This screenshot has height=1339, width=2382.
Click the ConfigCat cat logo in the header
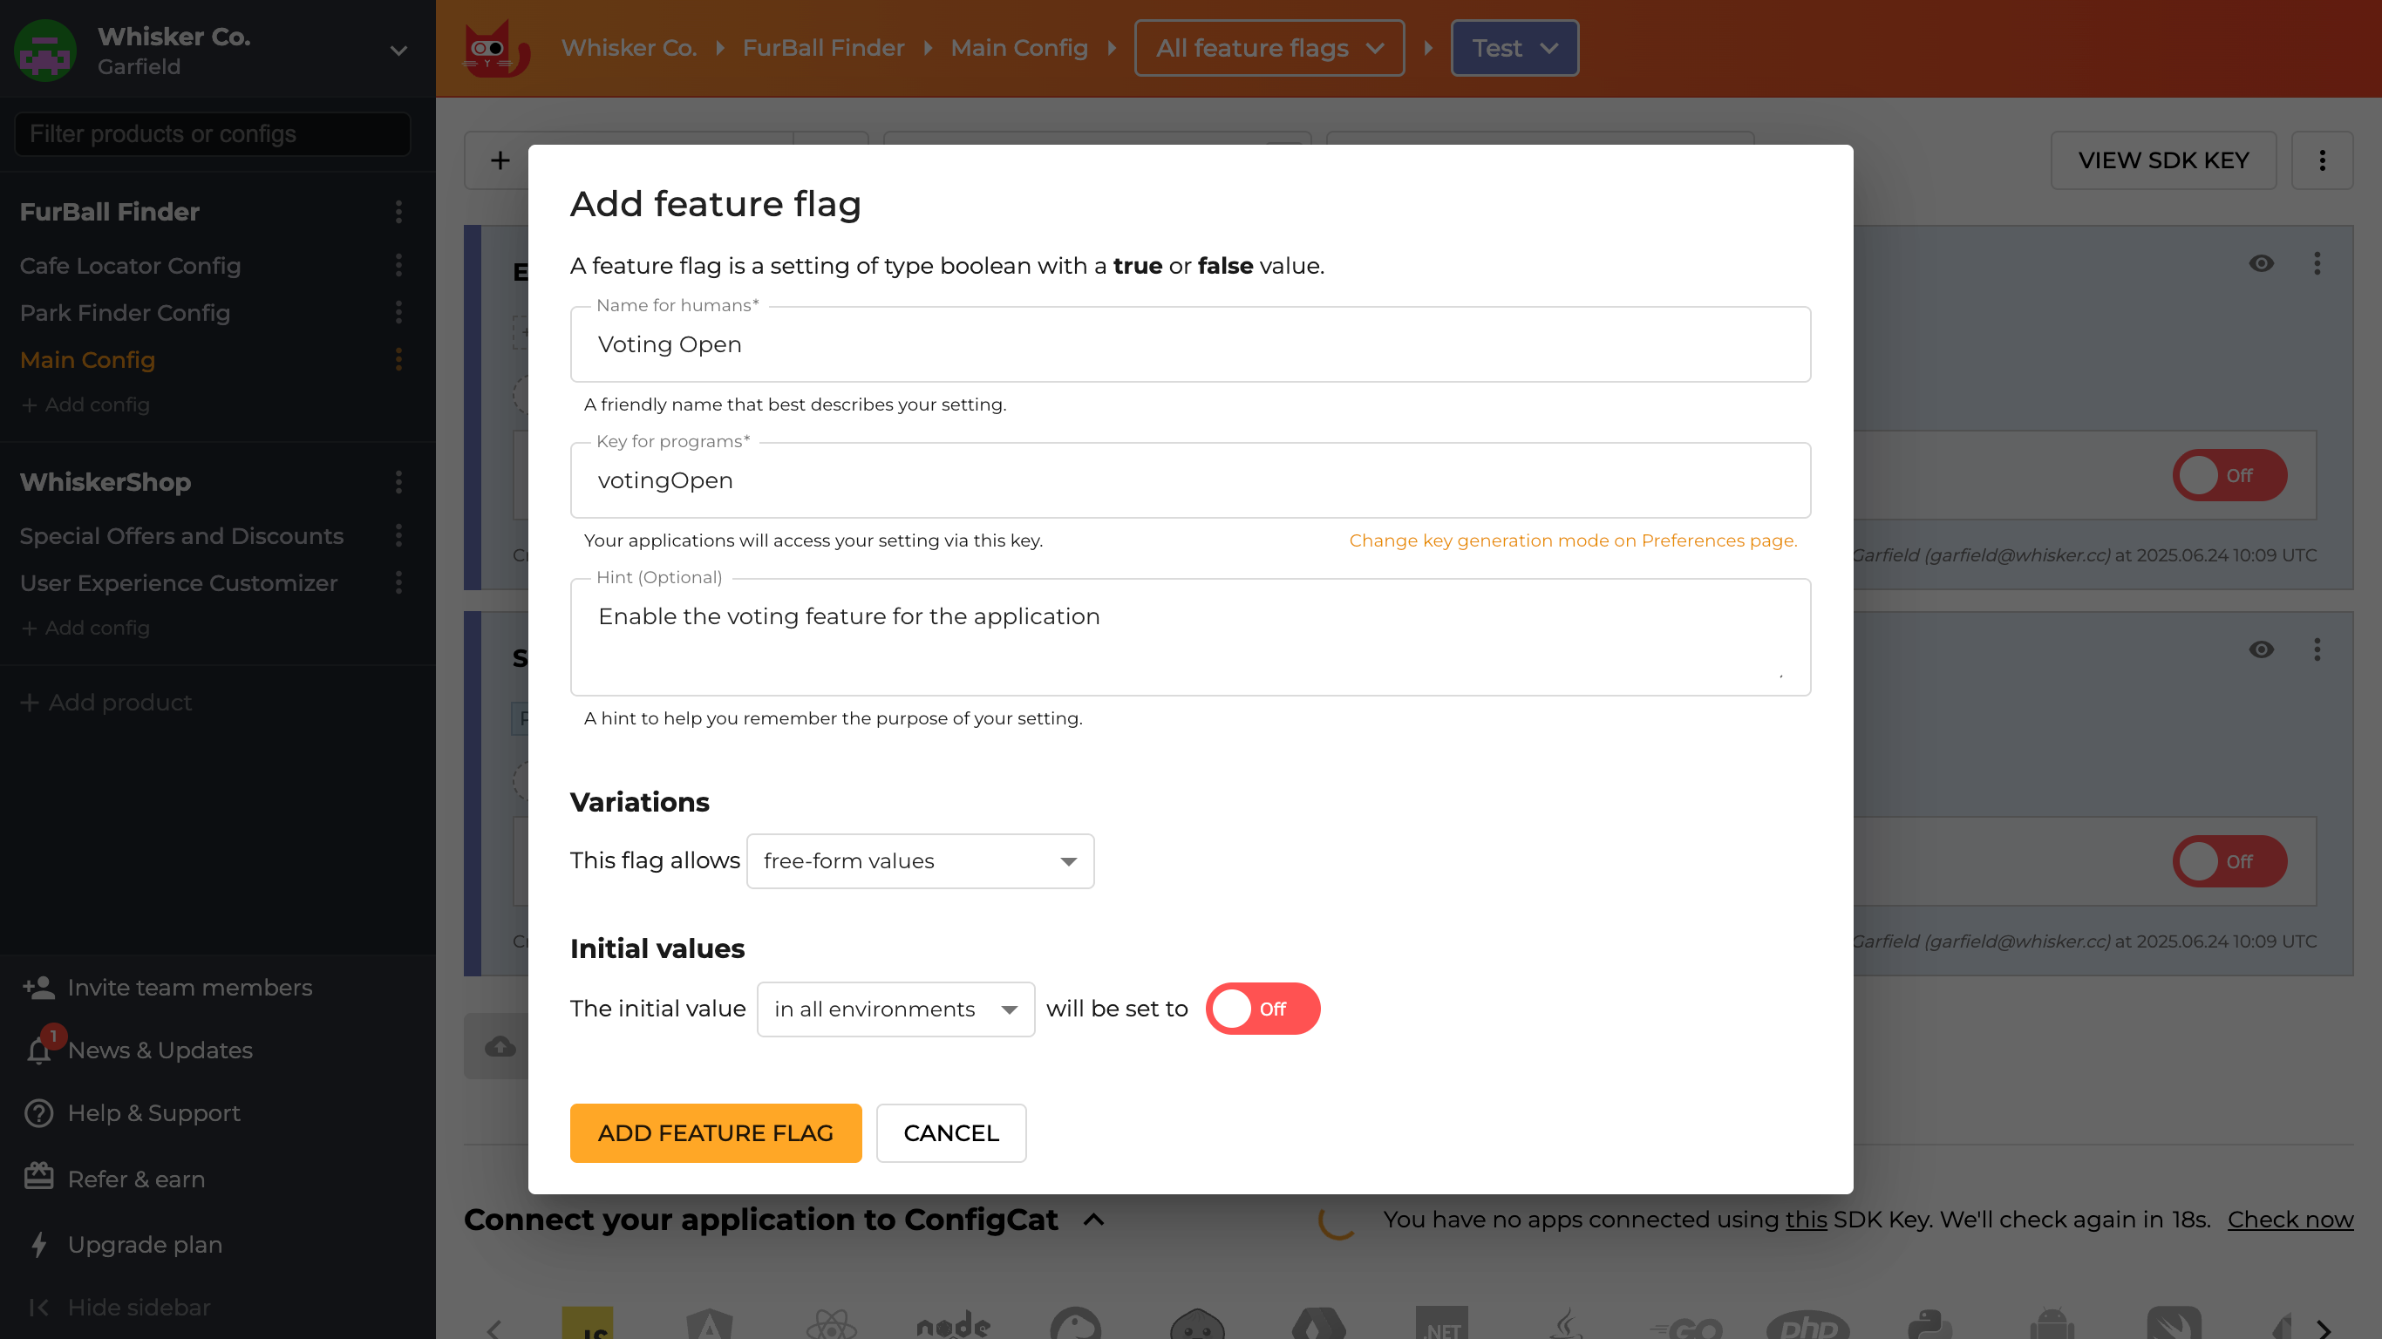pos(494,48)
